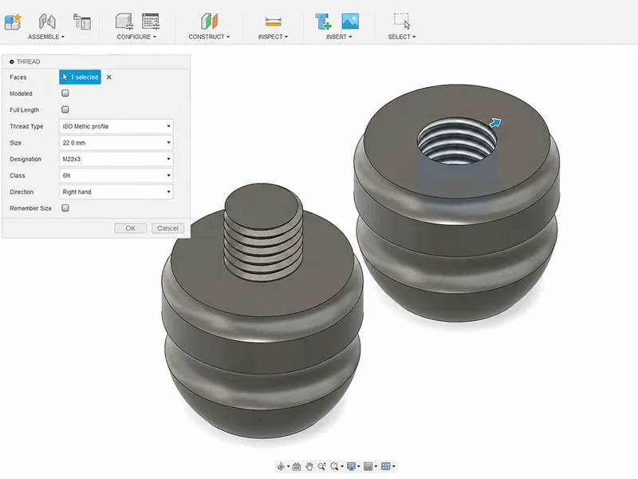Click the 'Full Length' label text
This screenshot has width=638, height=479.
(25, 110)
